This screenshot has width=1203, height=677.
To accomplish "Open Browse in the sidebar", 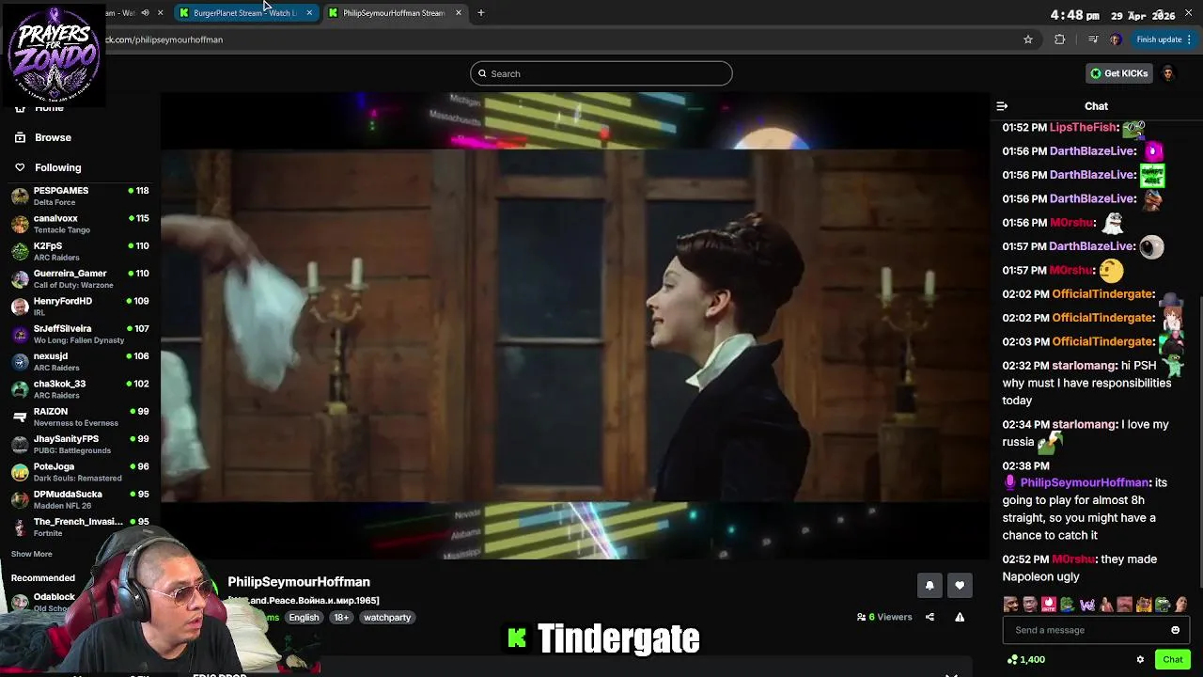I will click(53, 137).
